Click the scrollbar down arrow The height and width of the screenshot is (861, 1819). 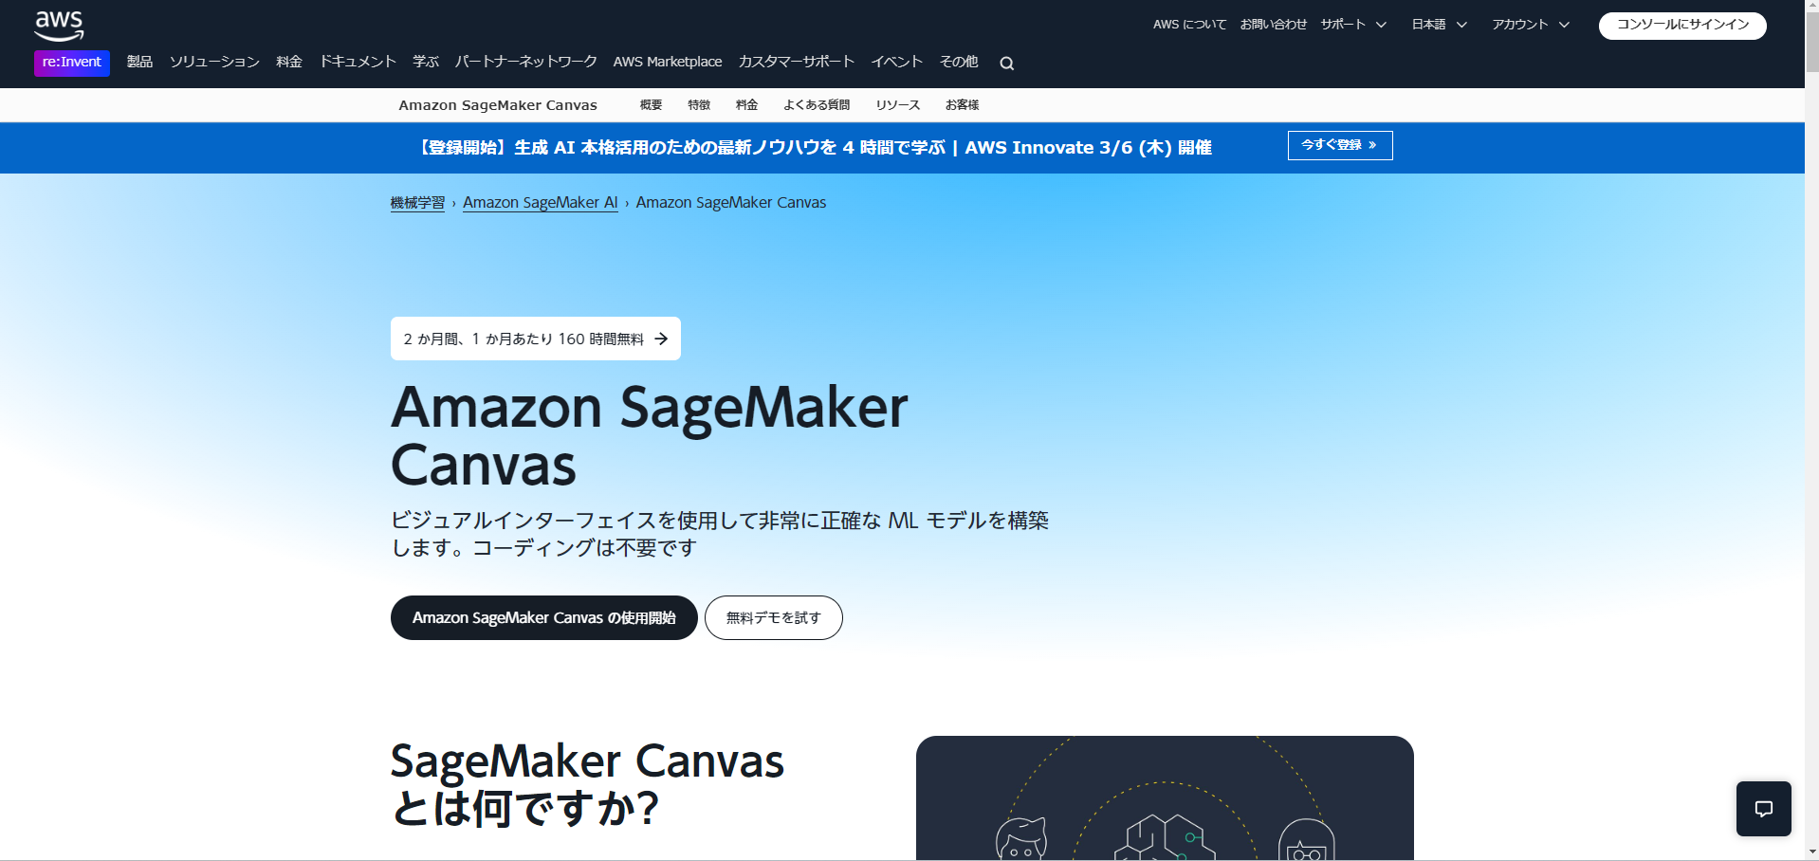pos(1811,852)
